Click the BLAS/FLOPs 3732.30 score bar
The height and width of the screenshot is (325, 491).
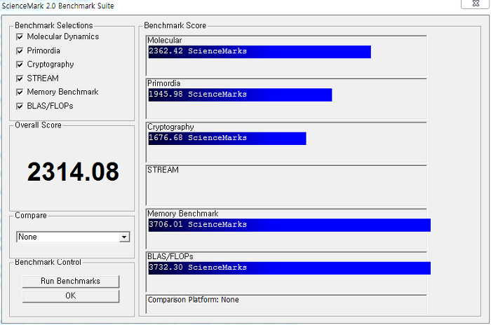(289, 268)
